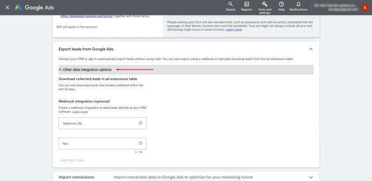The height and width of the screenshot is (181, 372).
Task: Click 'Import conversion data to Google Ads' description
Action: (183, 177)
